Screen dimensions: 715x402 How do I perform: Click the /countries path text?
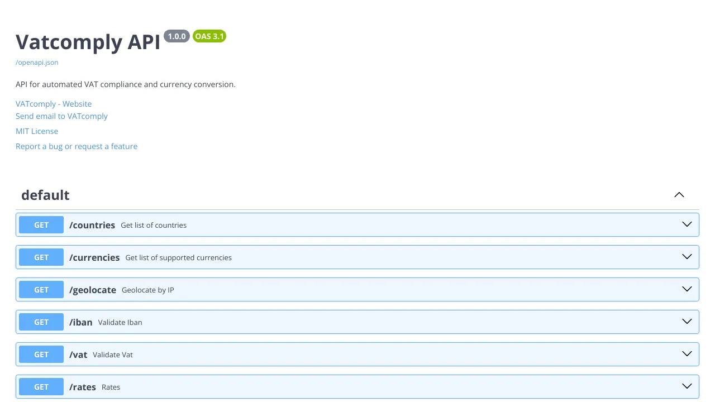pos(92,225)
